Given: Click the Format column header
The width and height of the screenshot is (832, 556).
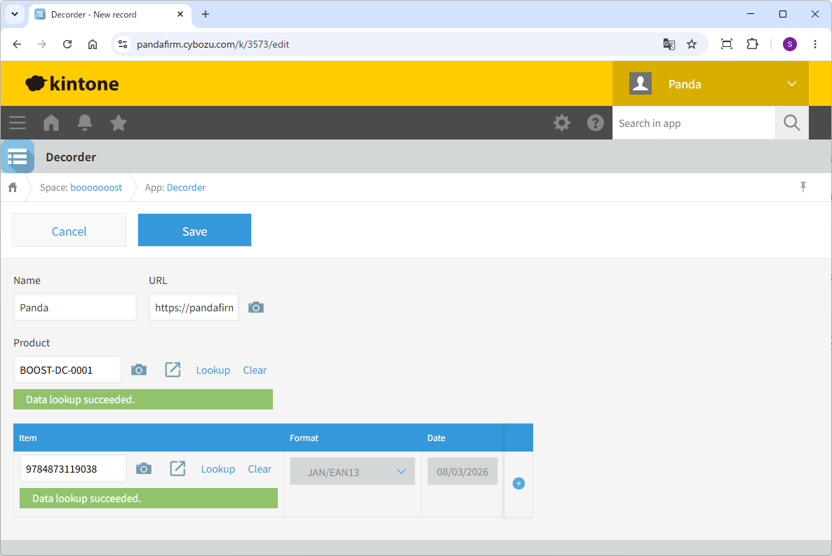Looking at the screenshot, I should (352, 438).
